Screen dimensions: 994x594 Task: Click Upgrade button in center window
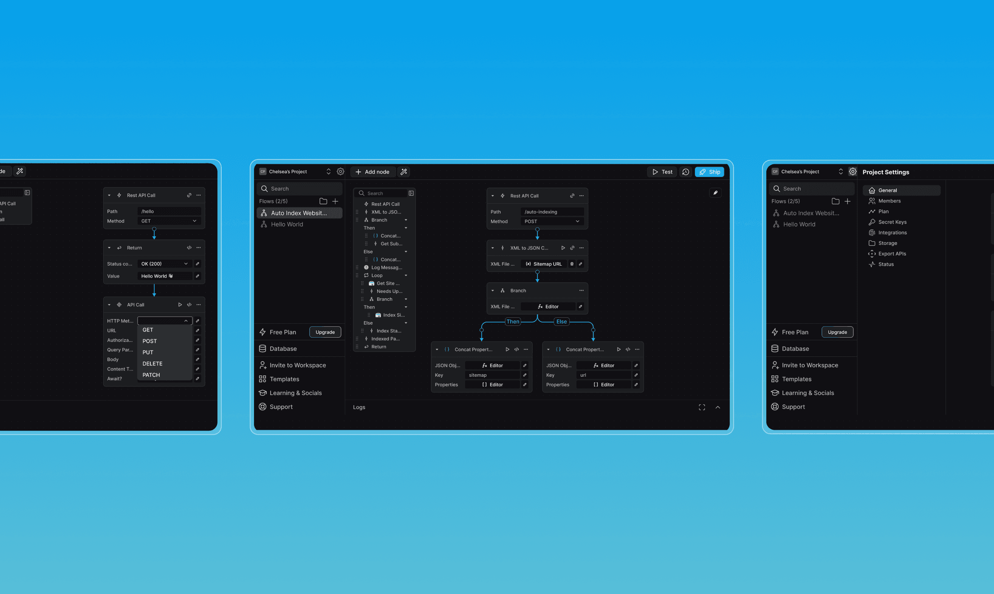[325, 332]
